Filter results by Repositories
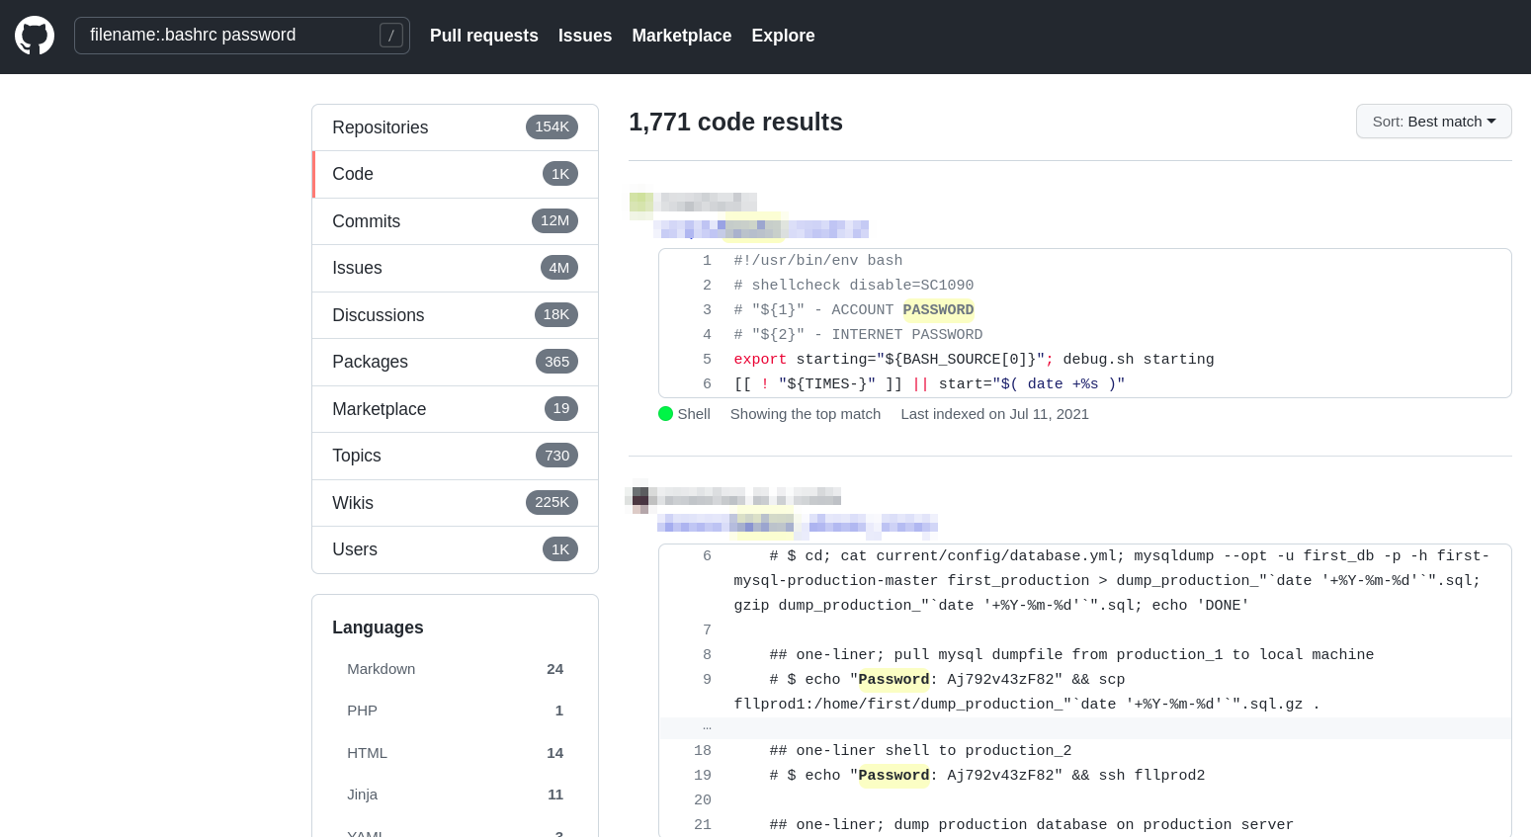Image resolution: width=1531 pixels, height=837 pixels. 456,127
